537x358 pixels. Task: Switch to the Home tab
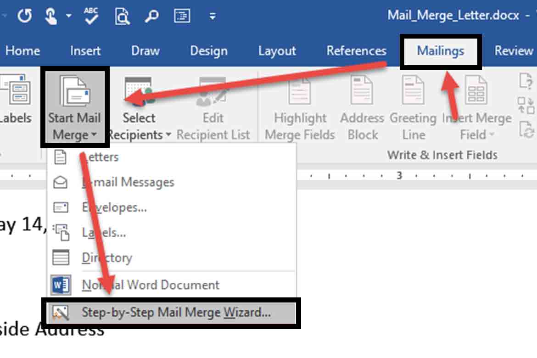pyautogui.click(x=22, y=50)
